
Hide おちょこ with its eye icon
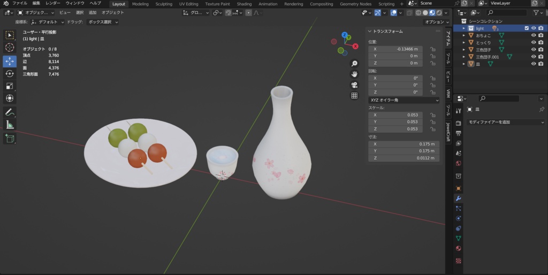(x=534, y=35)
